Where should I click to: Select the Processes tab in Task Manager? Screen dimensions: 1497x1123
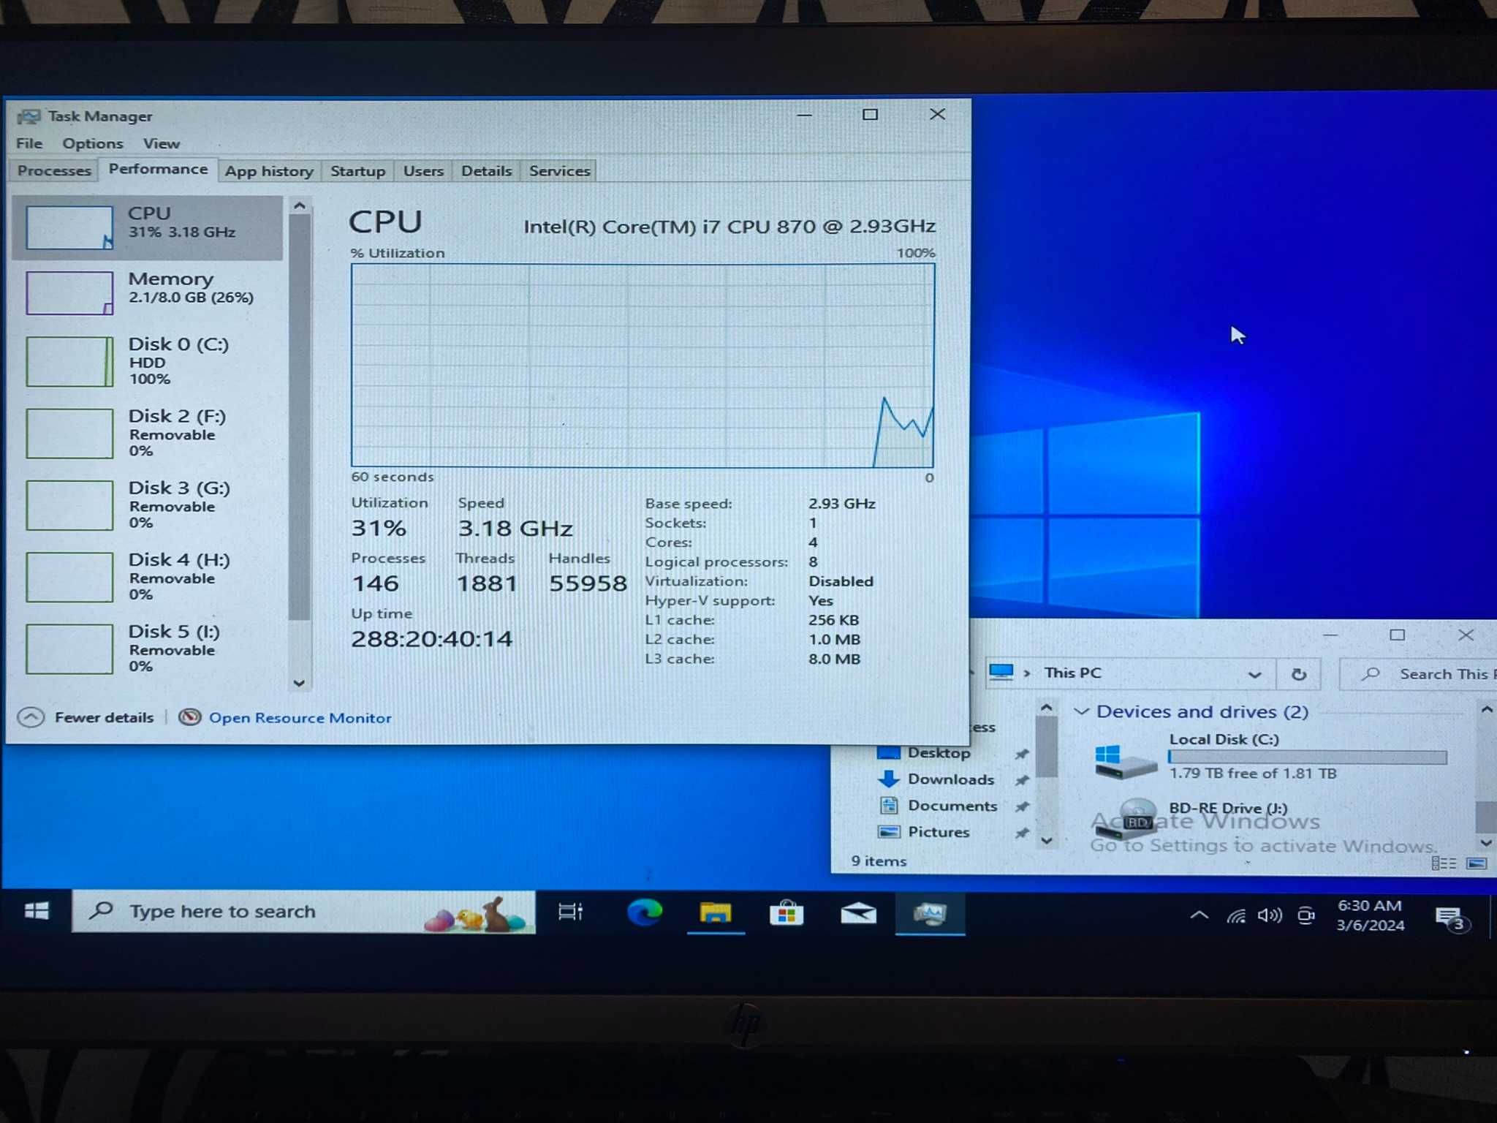[53, 171]
